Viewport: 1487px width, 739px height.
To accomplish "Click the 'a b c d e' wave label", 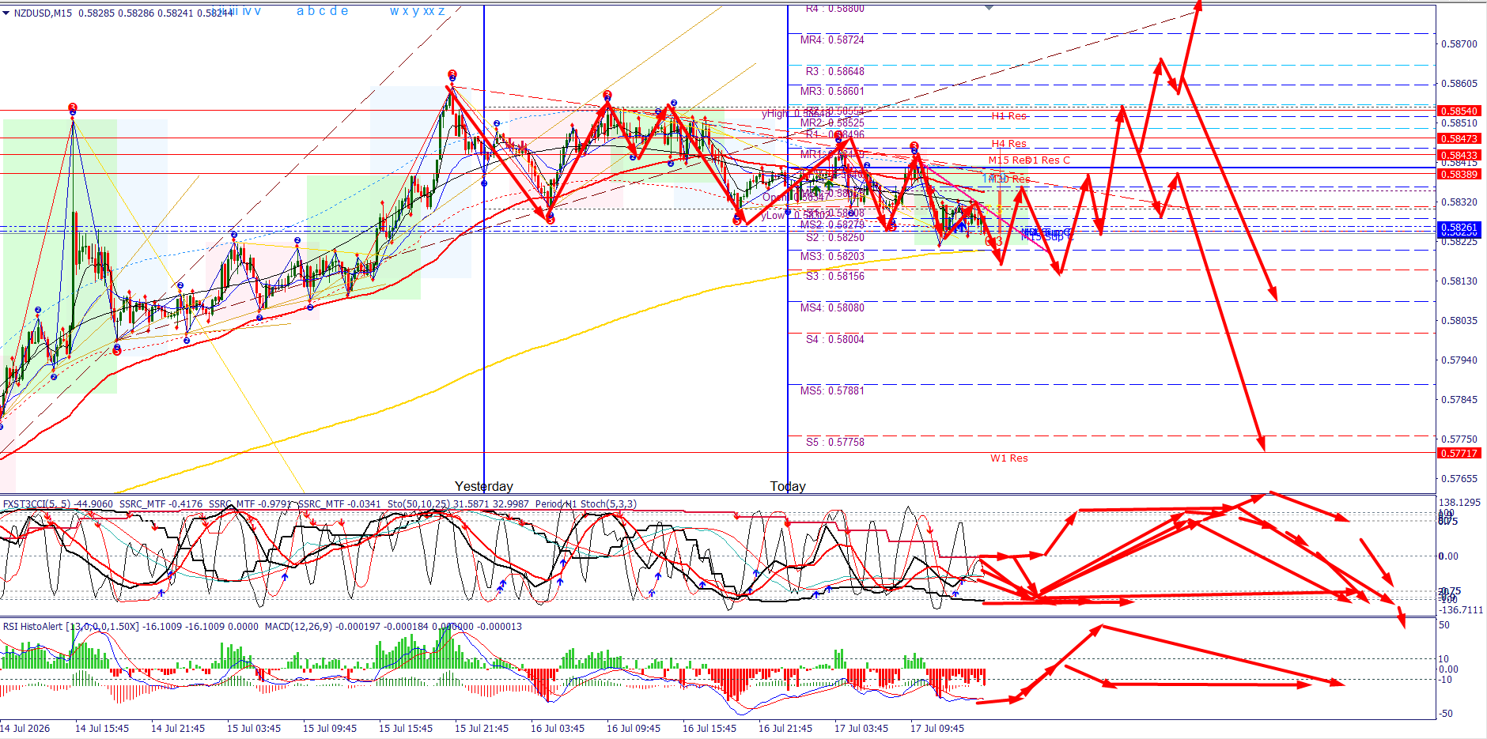I will 322,11.
